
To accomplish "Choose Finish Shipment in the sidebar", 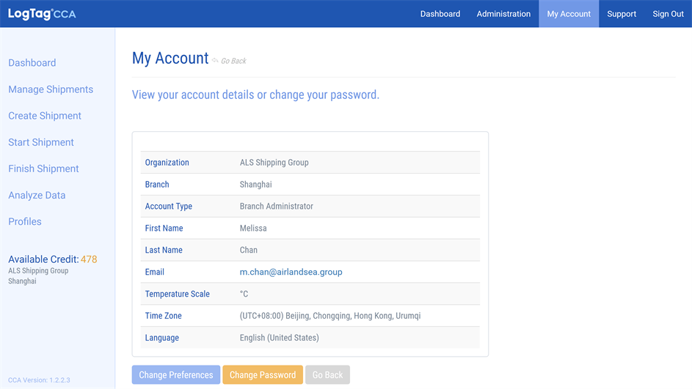I will pyautogui.click(x=43, y=168).
